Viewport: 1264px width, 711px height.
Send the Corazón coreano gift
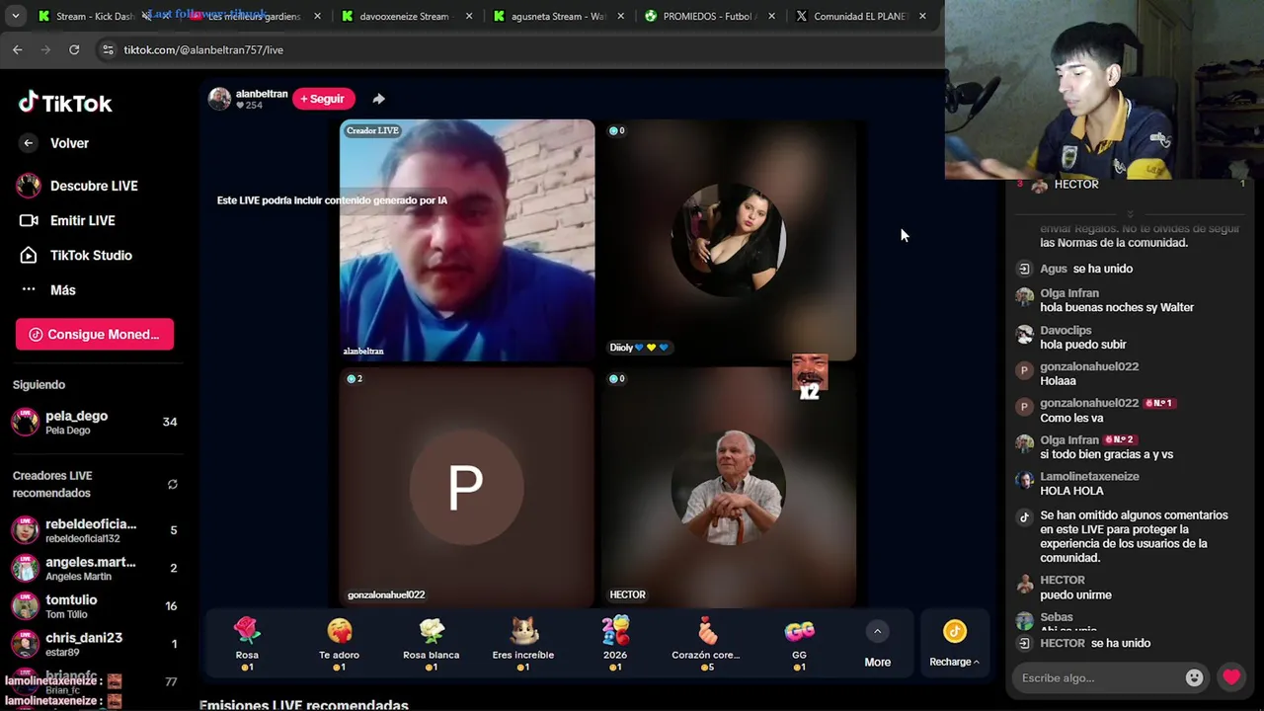coord(706,644)
